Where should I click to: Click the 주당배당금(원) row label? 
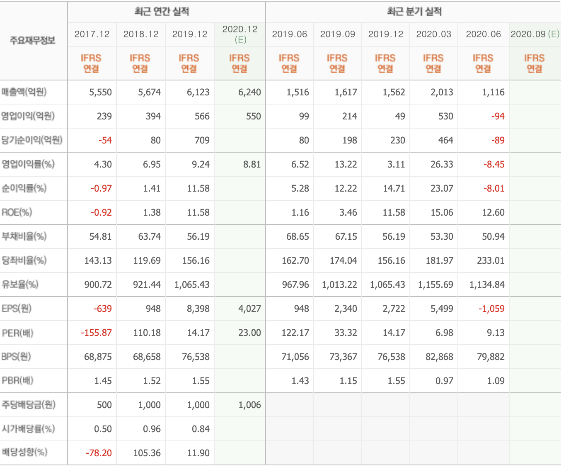point(29,405)
